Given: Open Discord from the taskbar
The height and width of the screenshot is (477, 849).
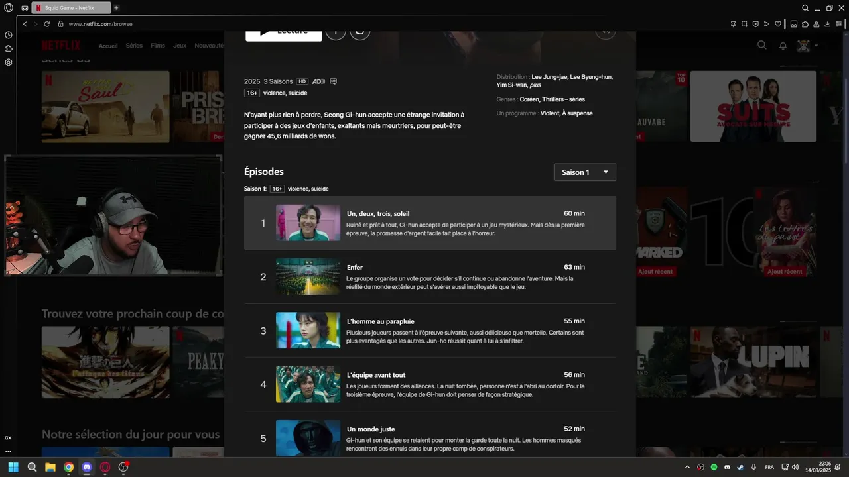Looking at the screenshot, I should (x=87, y=467).
